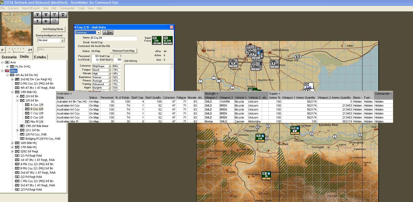Open the Commander menu
The image size is (413, 202).
click(x=67, y=8)
